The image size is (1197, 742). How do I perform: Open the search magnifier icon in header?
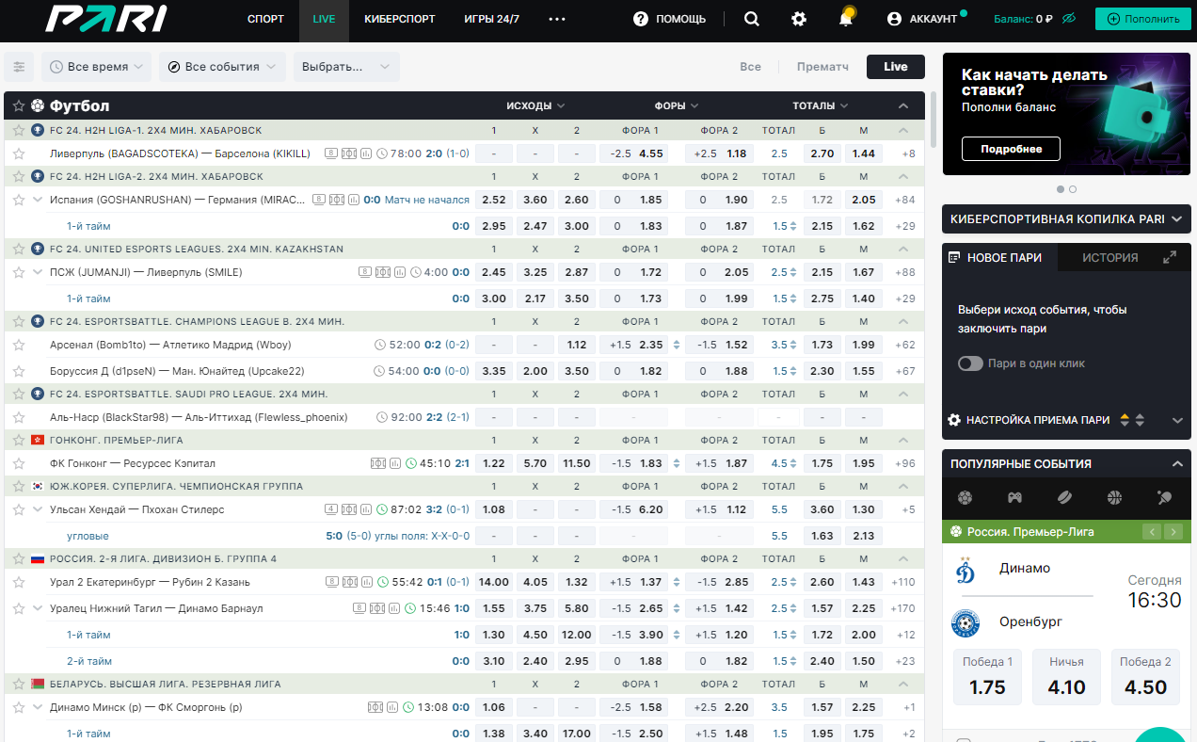point(751,19)
